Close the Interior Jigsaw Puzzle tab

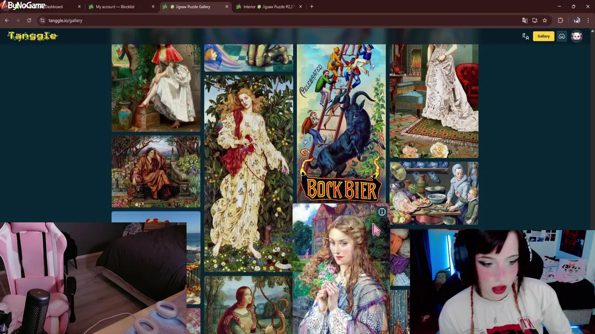click(x=300, y=6)
